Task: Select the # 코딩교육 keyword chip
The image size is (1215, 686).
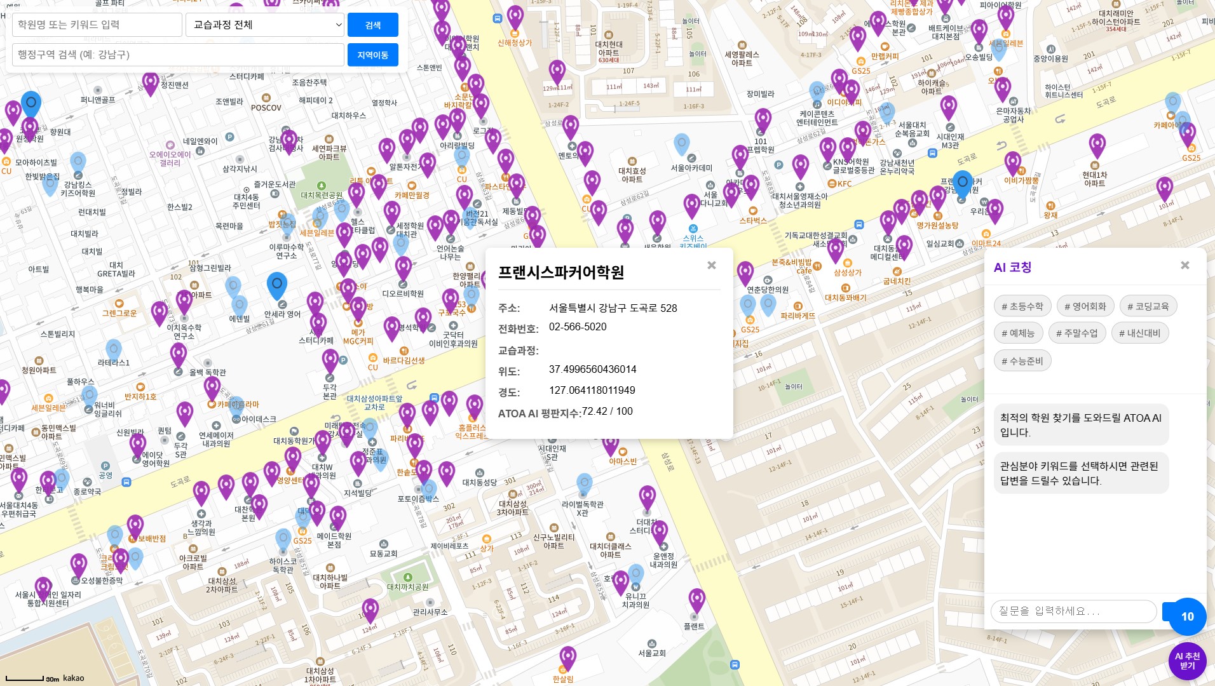Action: (1148, 306)
